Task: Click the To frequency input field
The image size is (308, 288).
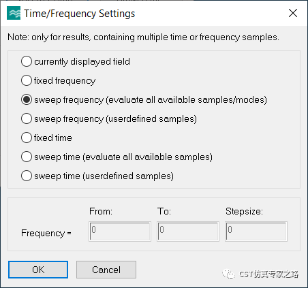Action: tap(188, 231)
